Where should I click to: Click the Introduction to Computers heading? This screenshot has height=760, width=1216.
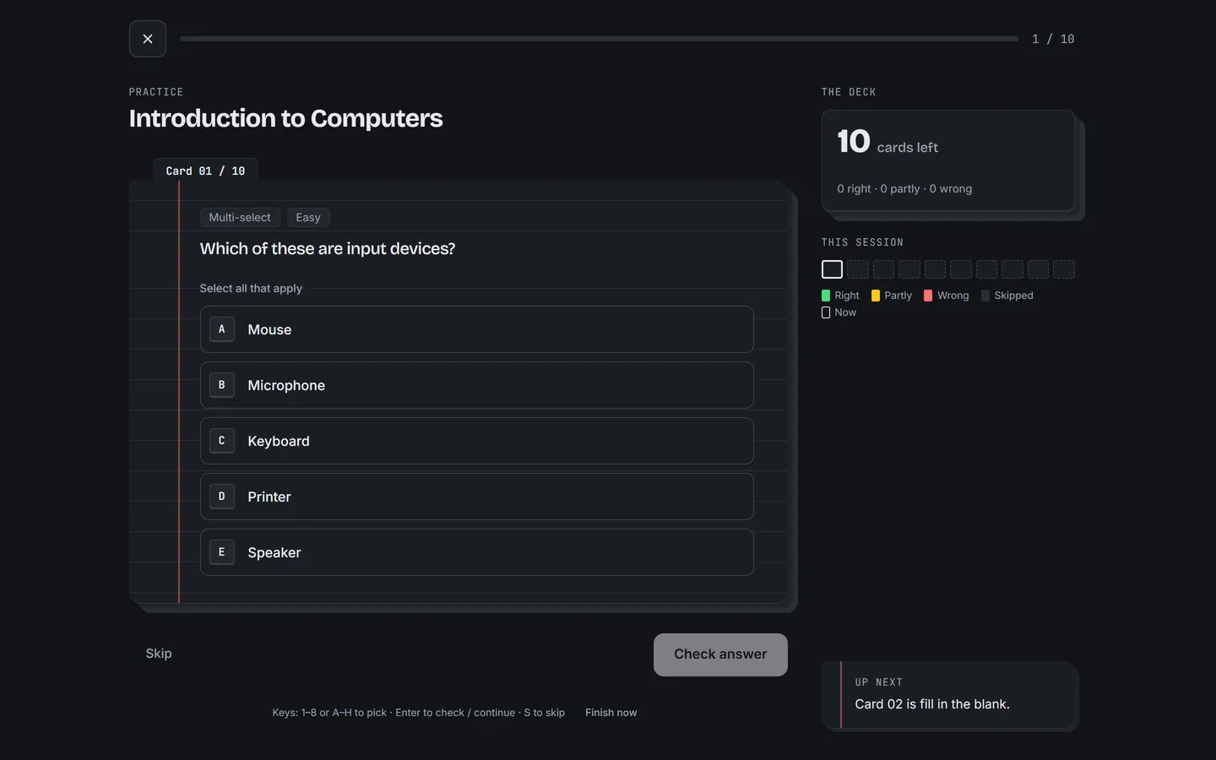(285, 118)
